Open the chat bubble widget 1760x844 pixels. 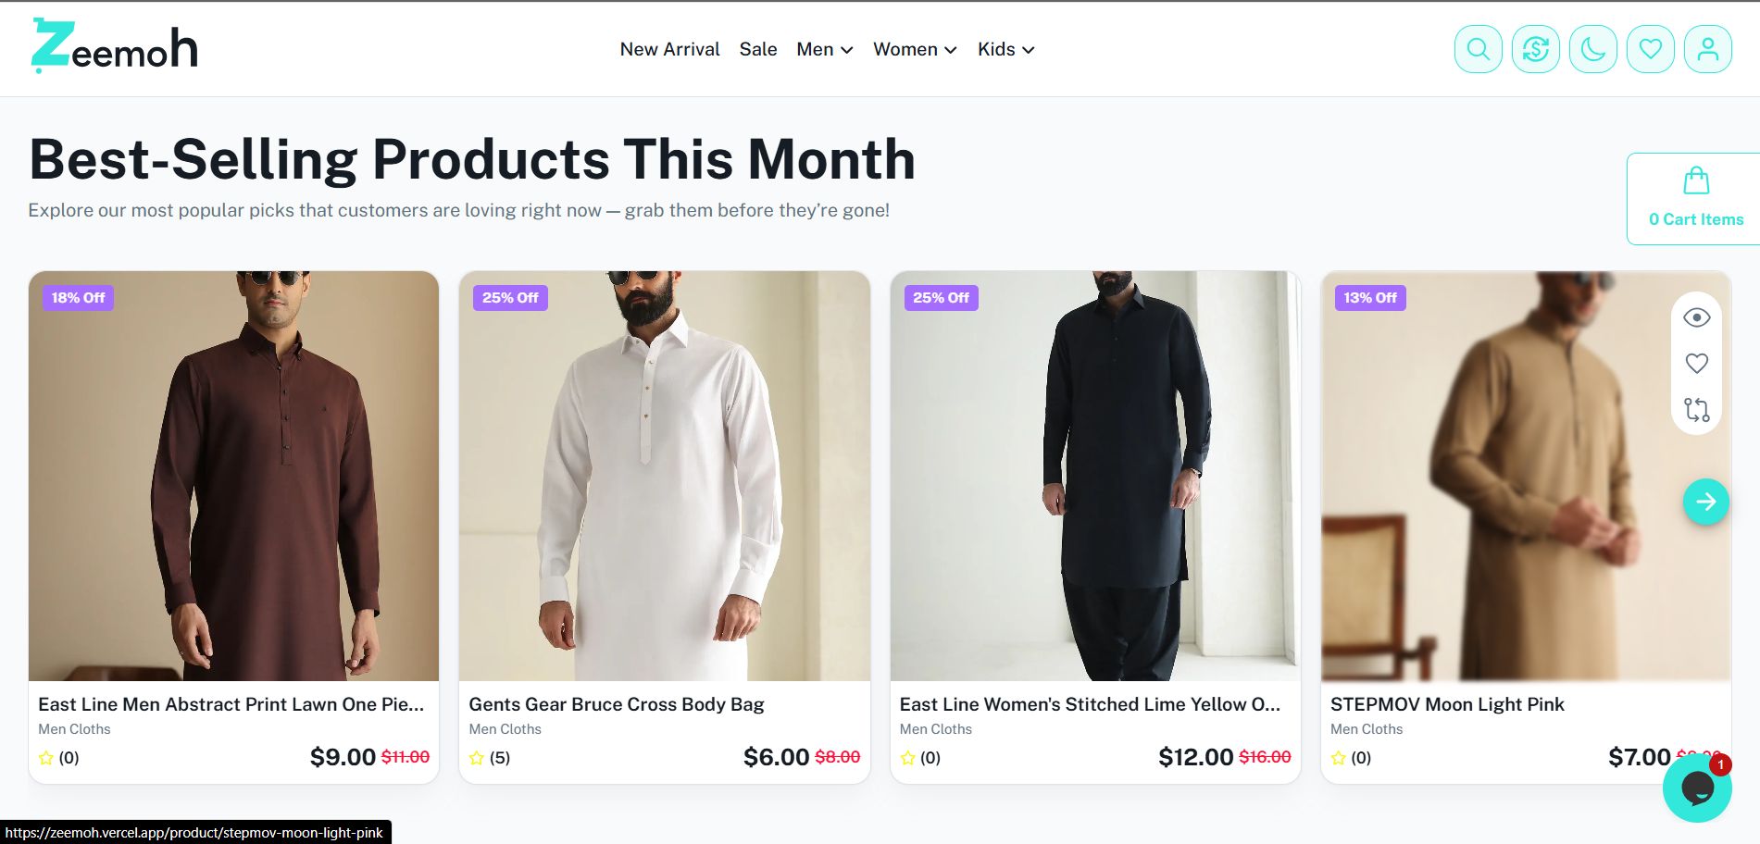click(x=1696, y=788)
